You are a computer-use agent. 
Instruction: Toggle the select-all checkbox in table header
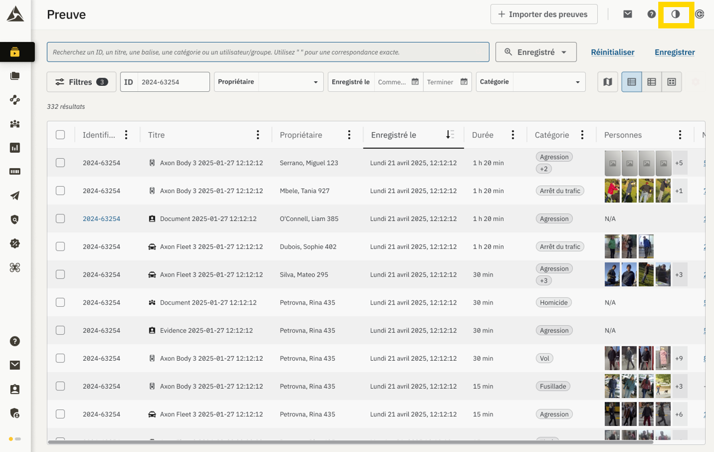(60, 135)
